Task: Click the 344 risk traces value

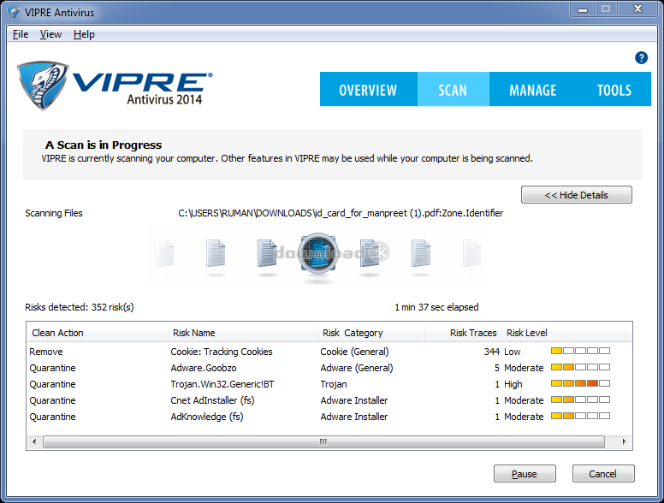Action: click(x=492, y=352)
